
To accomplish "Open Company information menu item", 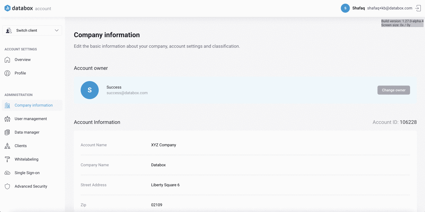I will pos(34,105).
